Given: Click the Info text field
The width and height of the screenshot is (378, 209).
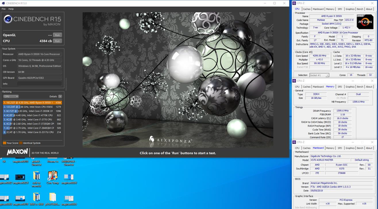Looking at the screenshot, I should (x=40, y=84).
